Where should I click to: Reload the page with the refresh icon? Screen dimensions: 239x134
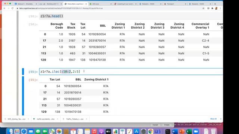tap(12, 8)
